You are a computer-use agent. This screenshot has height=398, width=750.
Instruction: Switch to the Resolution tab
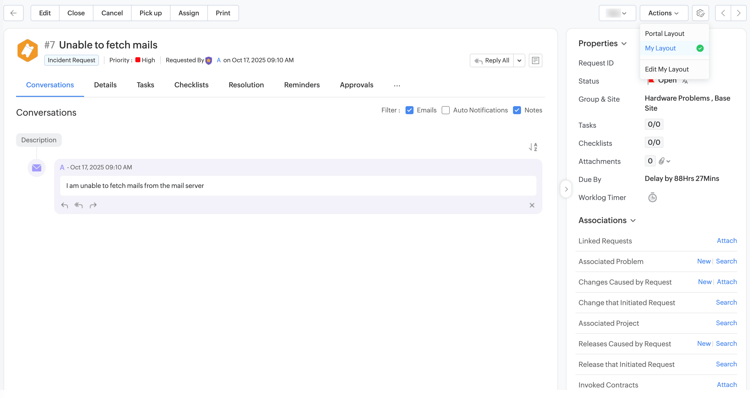246,85
